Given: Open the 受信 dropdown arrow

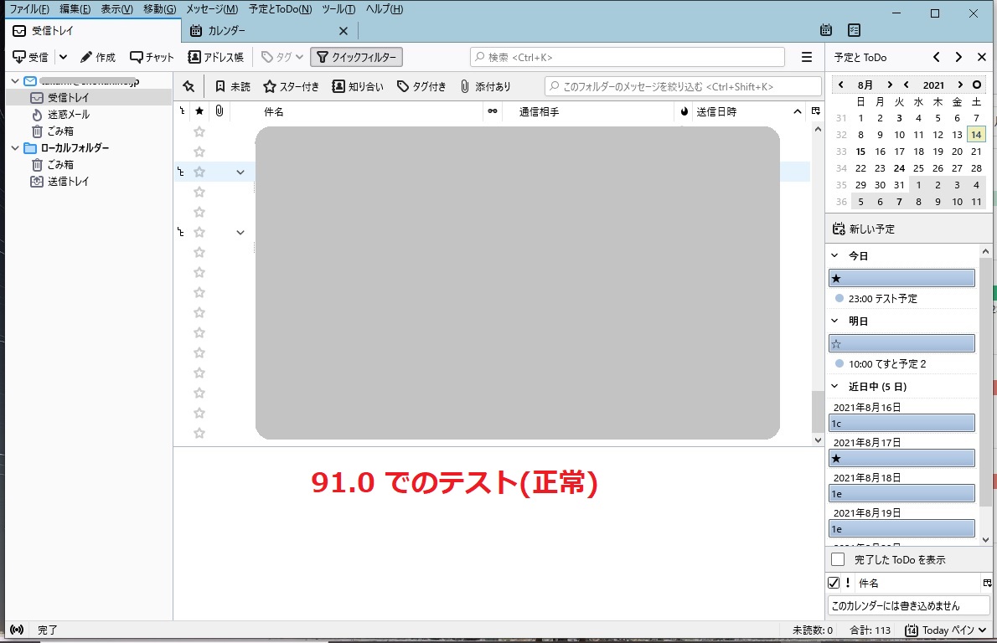Looking at the screenshot, I should (x=63, y=57).
